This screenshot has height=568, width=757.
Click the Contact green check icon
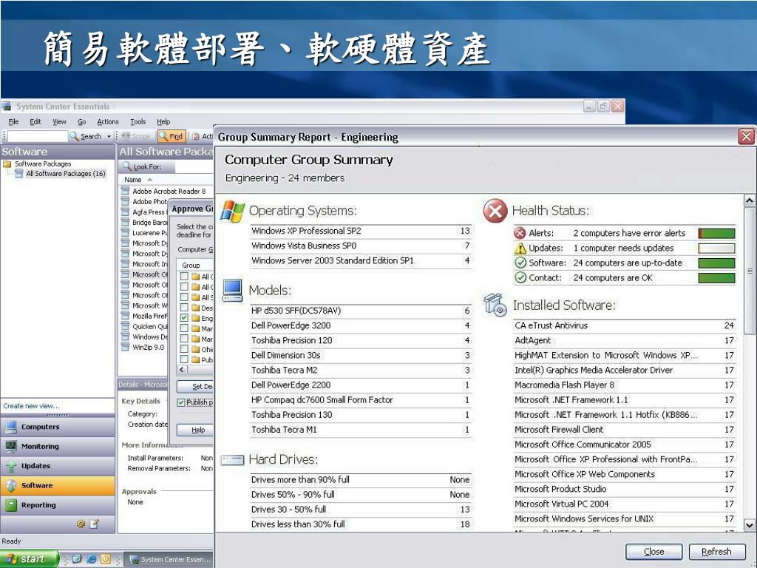(x=520, y=278)
